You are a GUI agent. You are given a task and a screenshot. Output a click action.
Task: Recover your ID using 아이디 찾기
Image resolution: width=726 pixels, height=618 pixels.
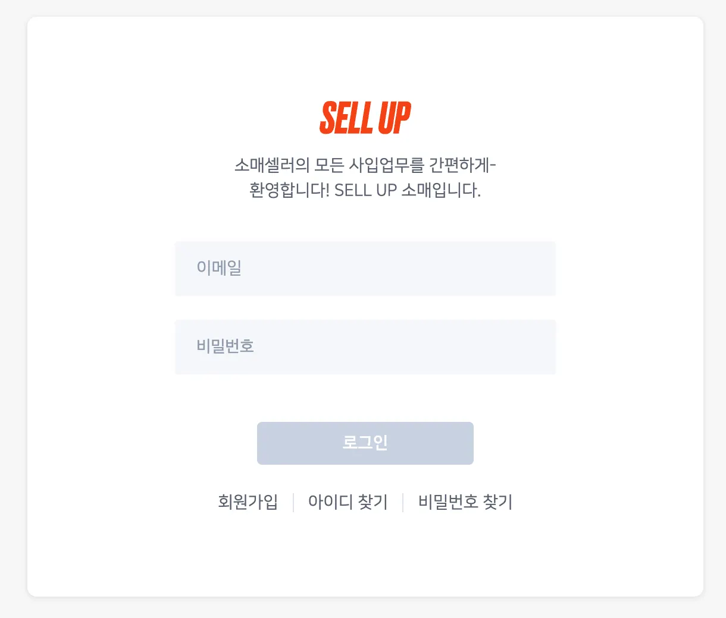[348, 502]
